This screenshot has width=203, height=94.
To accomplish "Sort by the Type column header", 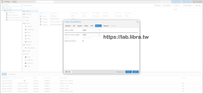I will point(44,13).
